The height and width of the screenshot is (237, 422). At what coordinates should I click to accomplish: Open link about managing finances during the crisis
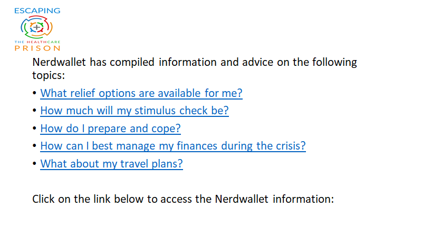point(173,146)
